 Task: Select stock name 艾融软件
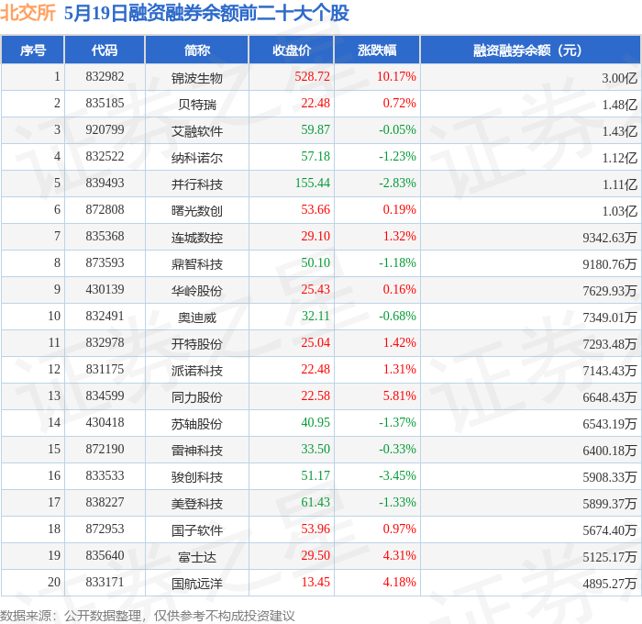(197, 131)
